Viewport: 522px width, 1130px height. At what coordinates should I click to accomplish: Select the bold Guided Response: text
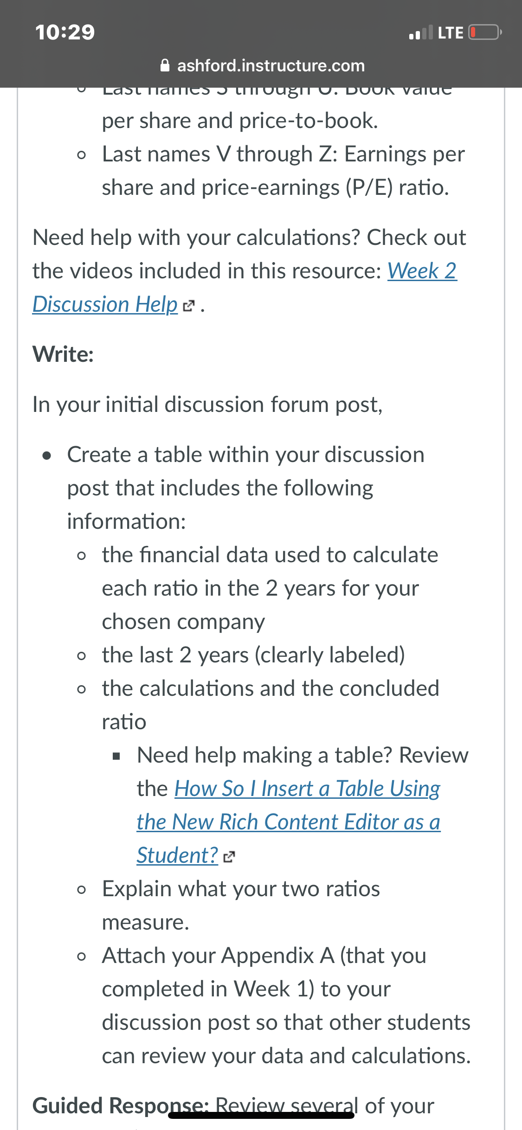pyautogui.click(x=121, y=1106)
